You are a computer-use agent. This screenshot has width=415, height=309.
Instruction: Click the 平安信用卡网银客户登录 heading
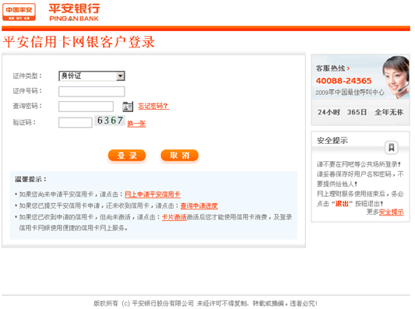click(x=79, y=42)
